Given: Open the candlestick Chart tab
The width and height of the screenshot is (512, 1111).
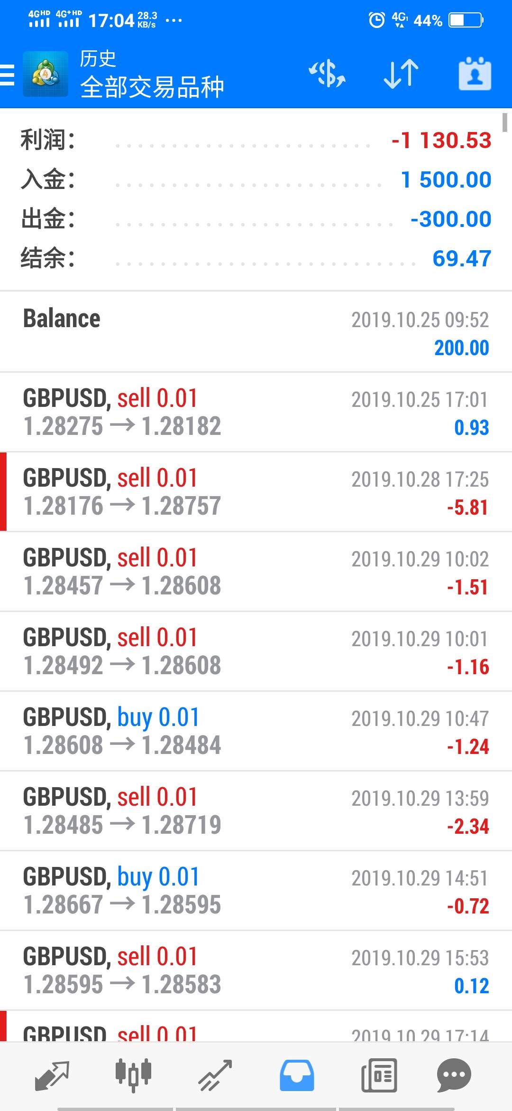Looking at the screenshot, I should [133, 1075].
